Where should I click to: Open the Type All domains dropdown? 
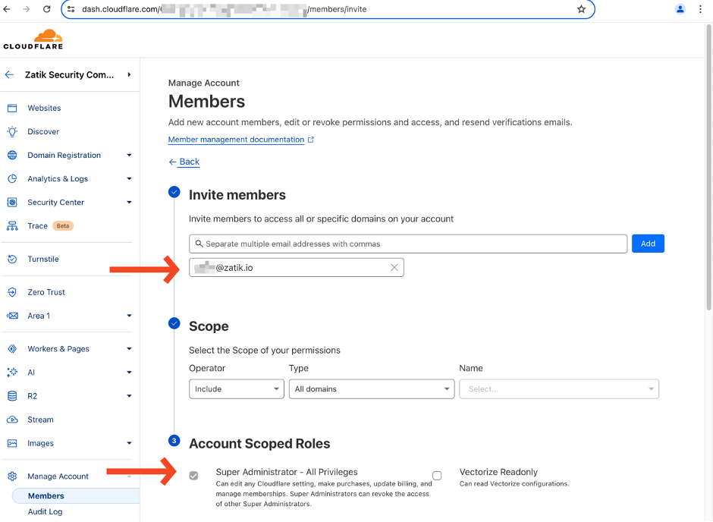click(x=372, y=389)
